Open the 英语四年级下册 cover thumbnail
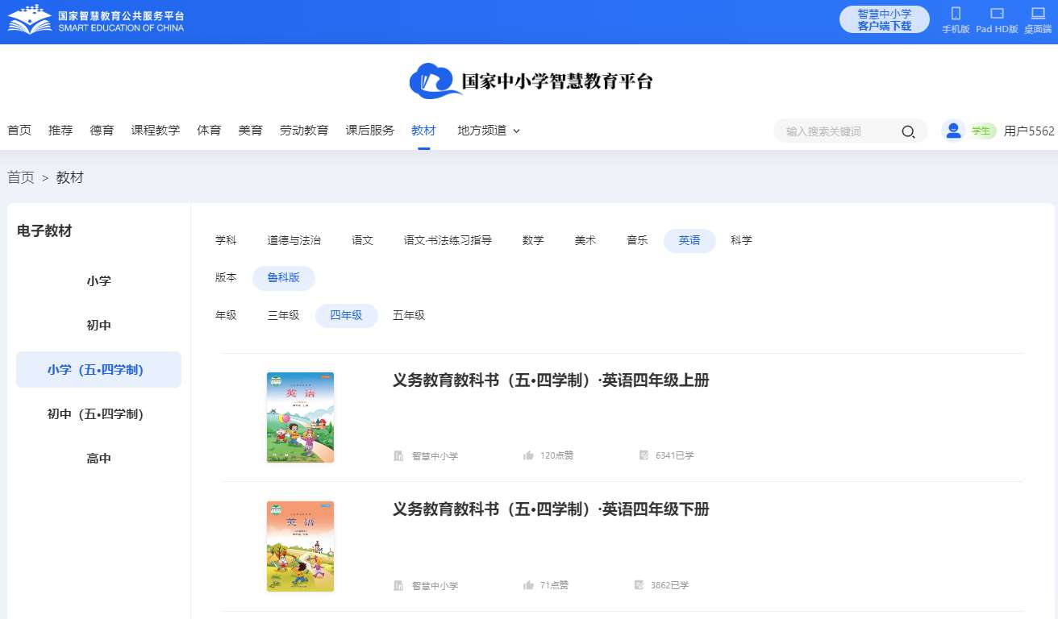Image resolution: width=1058 pixels, height=619 pixels. [x=300, y=546]
